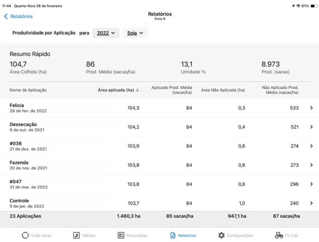Image resolution: width=319 pixels, height=242 pixels.
Task: Open the Configurações gear icon
Action: 221,236
